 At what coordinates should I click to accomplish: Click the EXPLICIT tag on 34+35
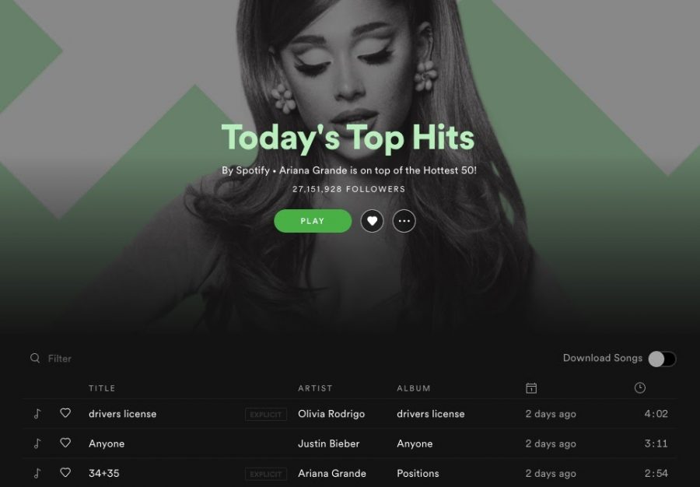266,474
